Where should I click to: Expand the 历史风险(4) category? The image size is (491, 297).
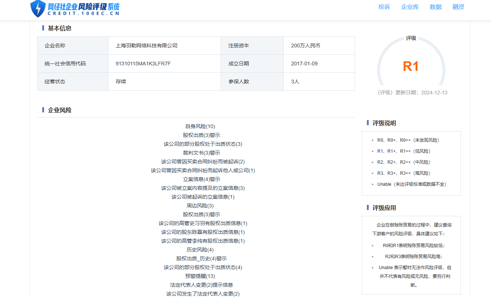[200, 250]
